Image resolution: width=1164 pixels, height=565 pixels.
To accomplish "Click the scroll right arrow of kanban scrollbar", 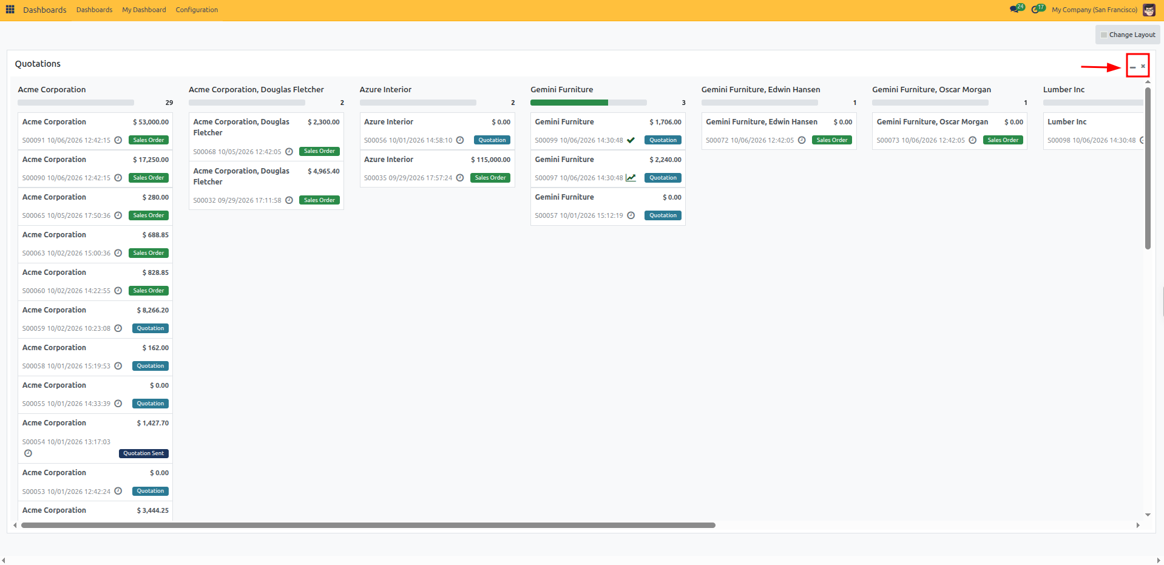I will (x=1138, y=526).
